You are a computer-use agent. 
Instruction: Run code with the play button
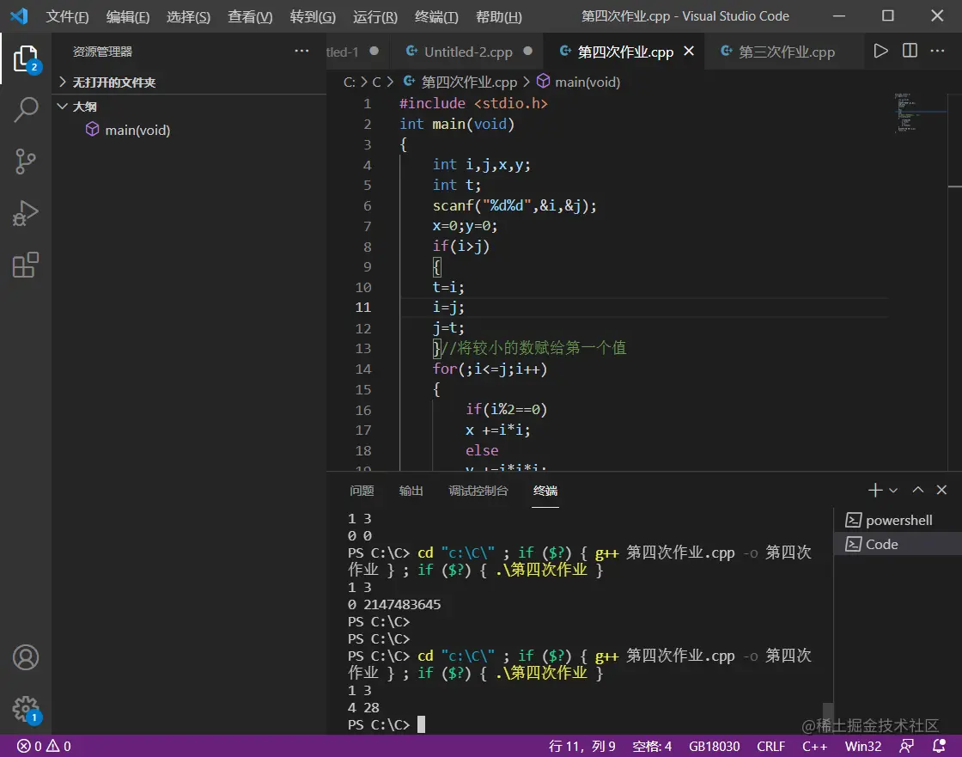click(880, 52)
